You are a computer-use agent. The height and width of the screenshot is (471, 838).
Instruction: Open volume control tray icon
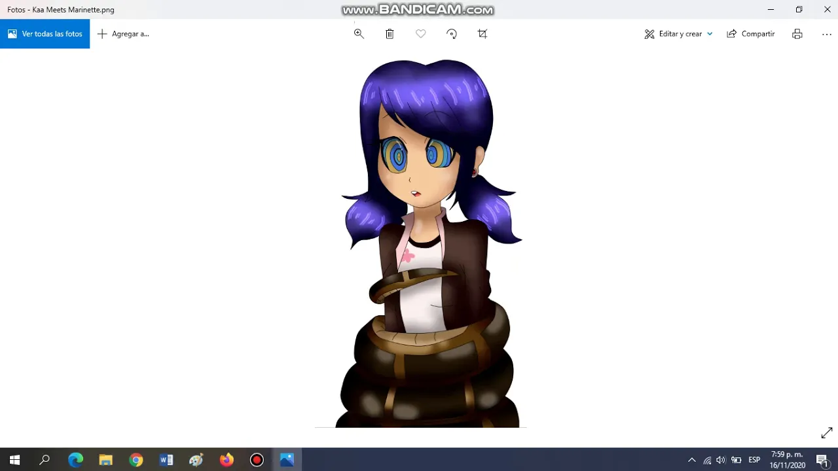(x=721, y=460)
